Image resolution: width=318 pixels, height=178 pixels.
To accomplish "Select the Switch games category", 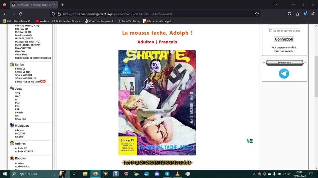I will click(19, 112).
